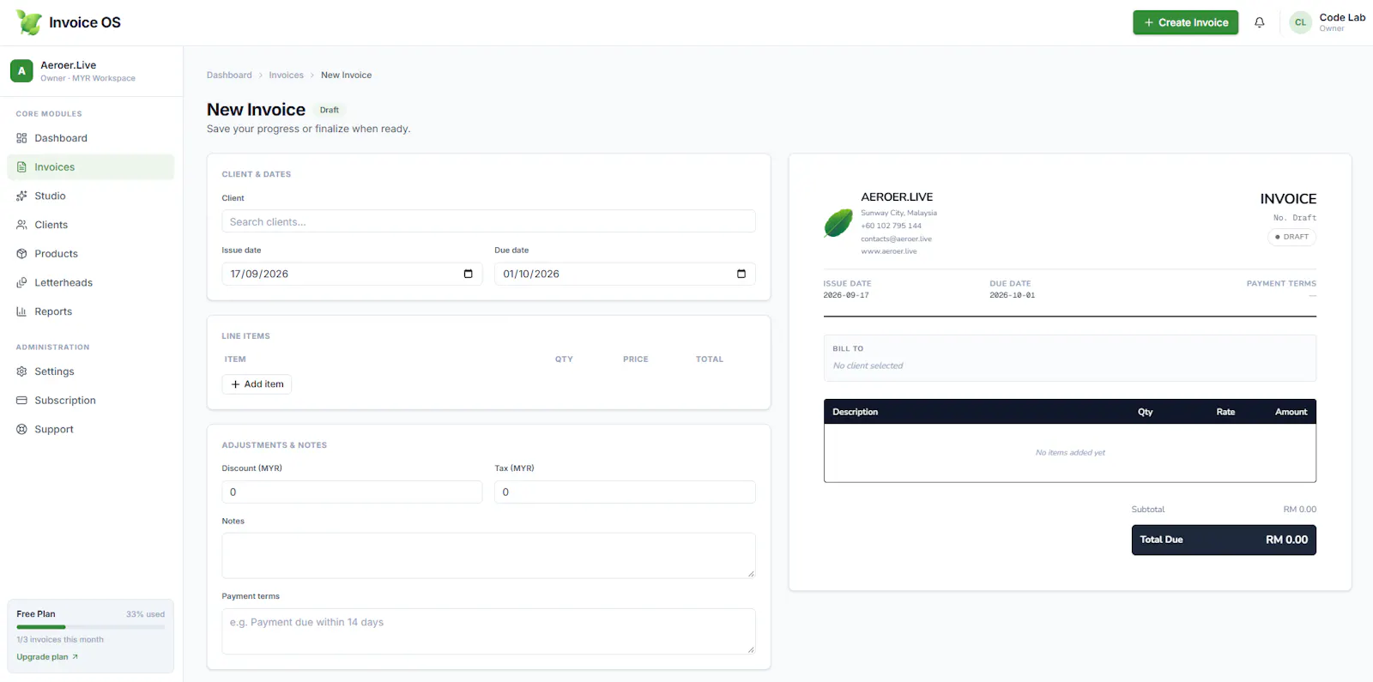Open the CL user avatar
This screenshot has width=1373, height=682.
1300,22
